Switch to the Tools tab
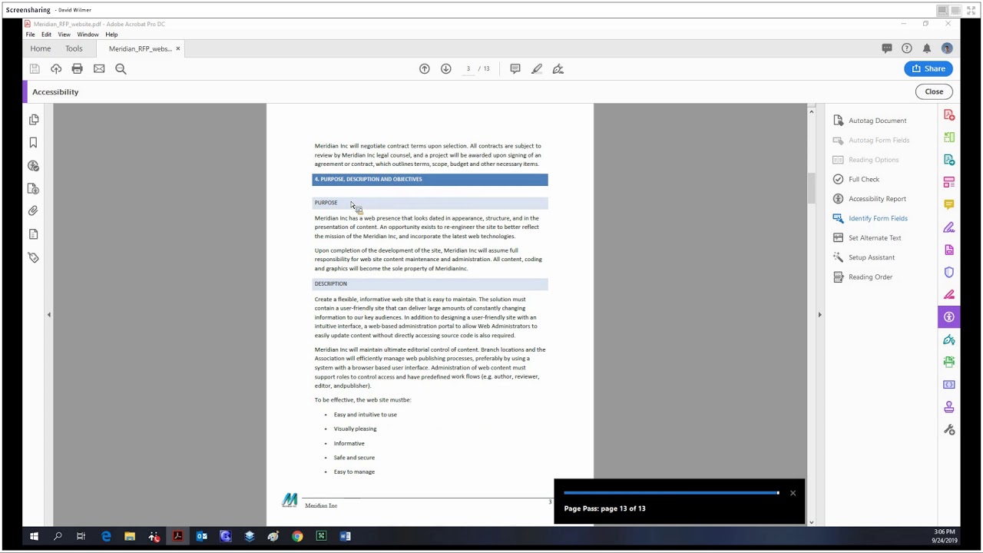This screenshot has height=553, width=983. click(74, 48)
